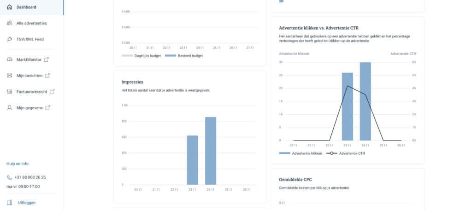
Task: Click the MarktMonitor gauge icon
Action: click(x=10, y=59)
